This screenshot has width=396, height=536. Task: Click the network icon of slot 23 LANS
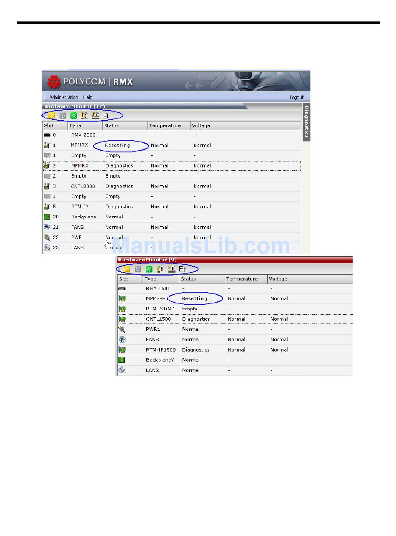(x=47, y=248)
